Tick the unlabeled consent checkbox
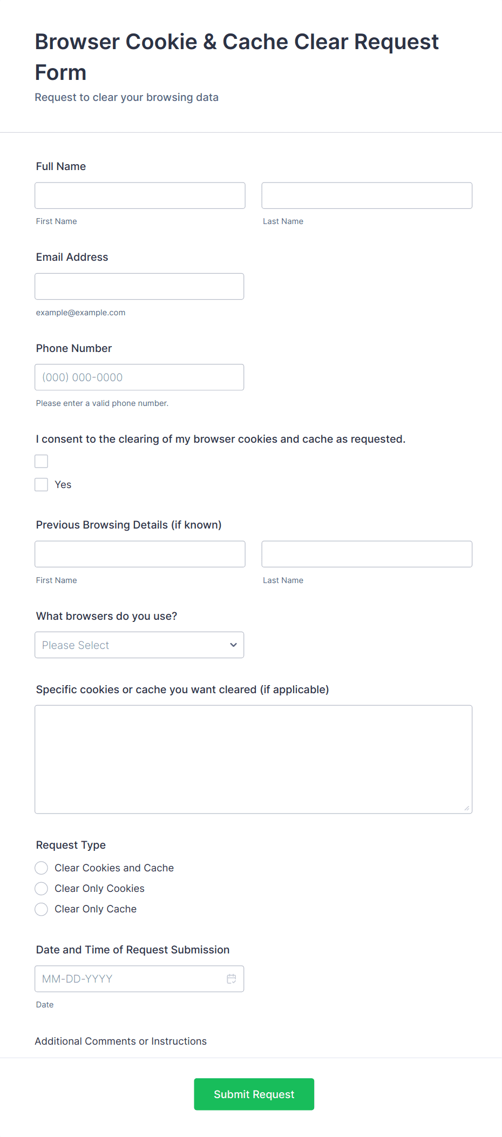Screen dimensions: 502x1137 [x=42, y=461]
